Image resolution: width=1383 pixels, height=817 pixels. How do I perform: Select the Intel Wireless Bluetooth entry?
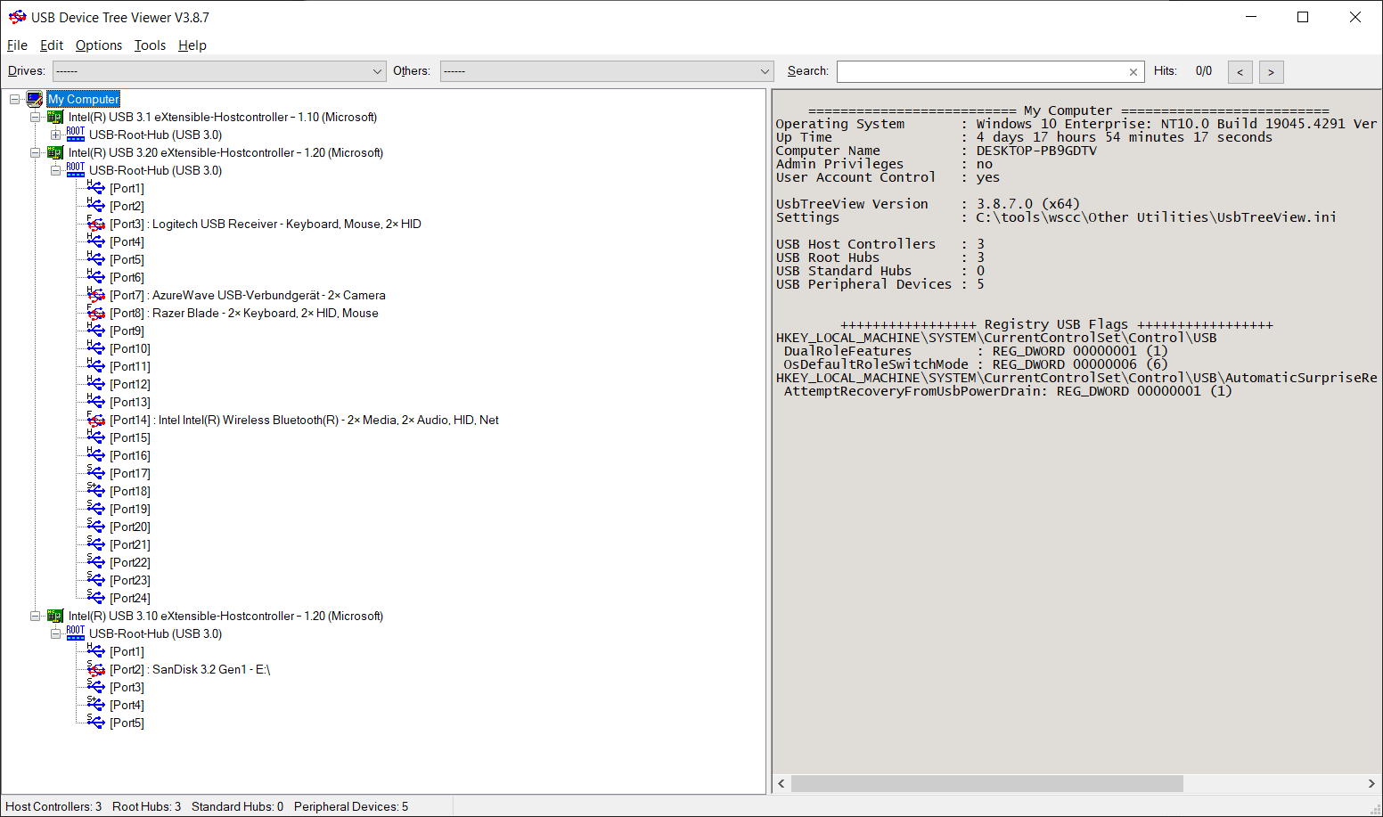coord(305,420)
